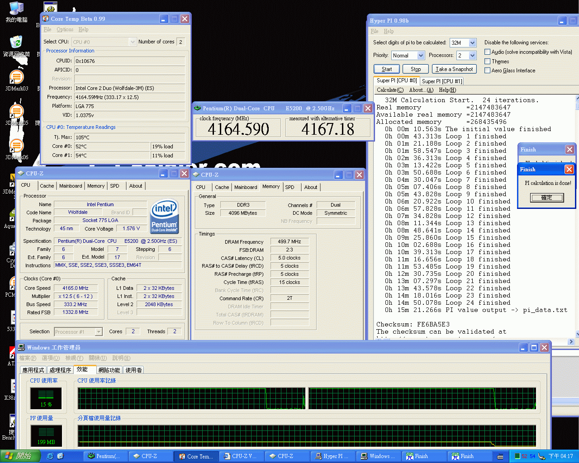Open the Calculate menu in Super PI

390,90
